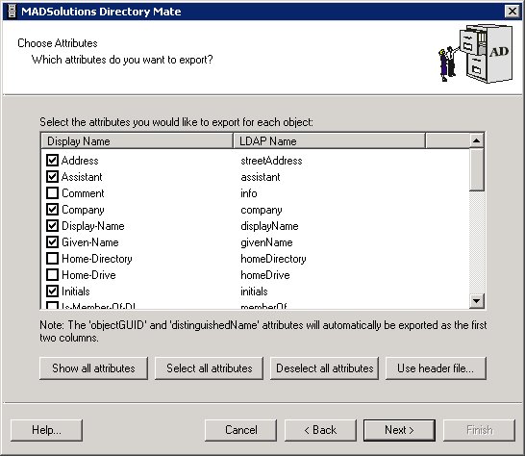Image resolution: width=525 pixels, height=456 pixels.
Task: Select the Home-Drive row label
Action: tap(88, 275)
